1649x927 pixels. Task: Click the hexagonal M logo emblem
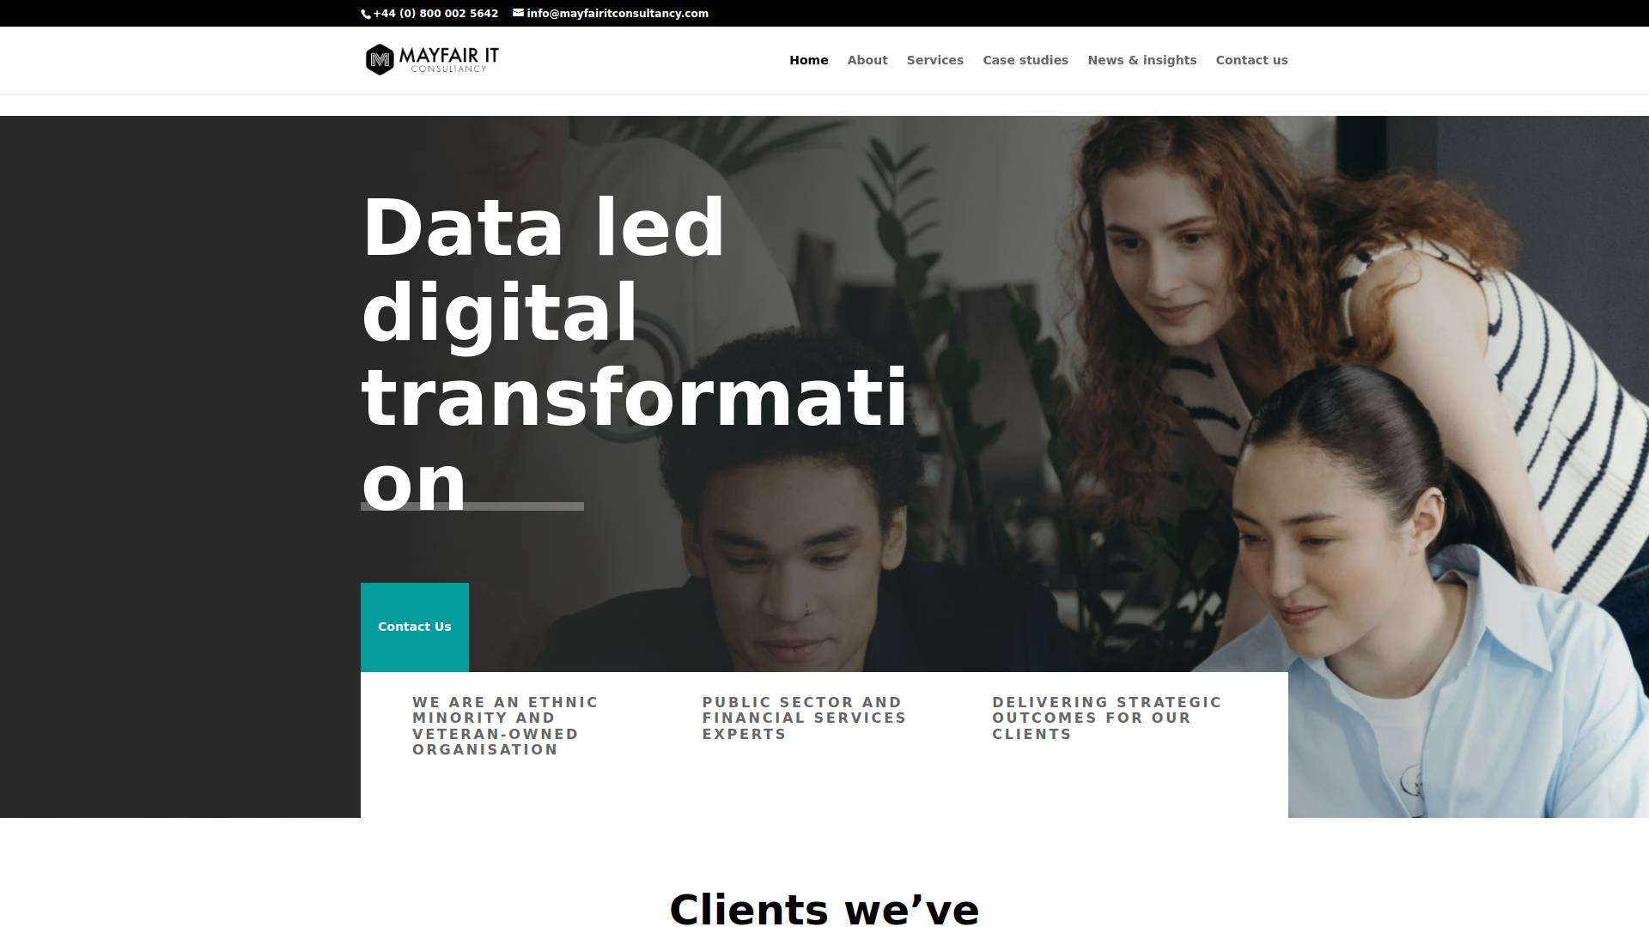(380, 59)
